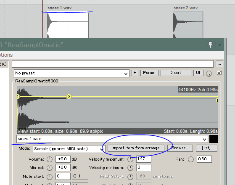
Task: Click the black color swatch beside sample name
Action: click(x=214, y=139)
